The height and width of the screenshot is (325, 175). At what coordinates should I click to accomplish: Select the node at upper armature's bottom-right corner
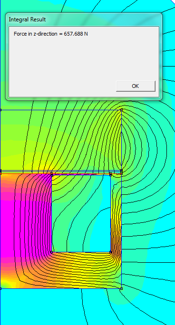tap(122, 171)
